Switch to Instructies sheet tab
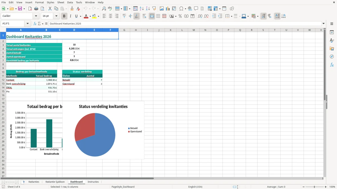Viewport: 337px width, 189px height. (93, 182)
